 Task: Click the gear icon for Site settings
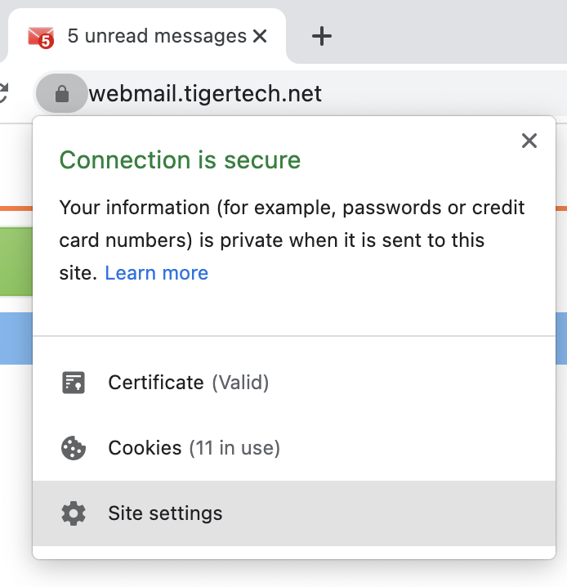[x=74, y=513]
